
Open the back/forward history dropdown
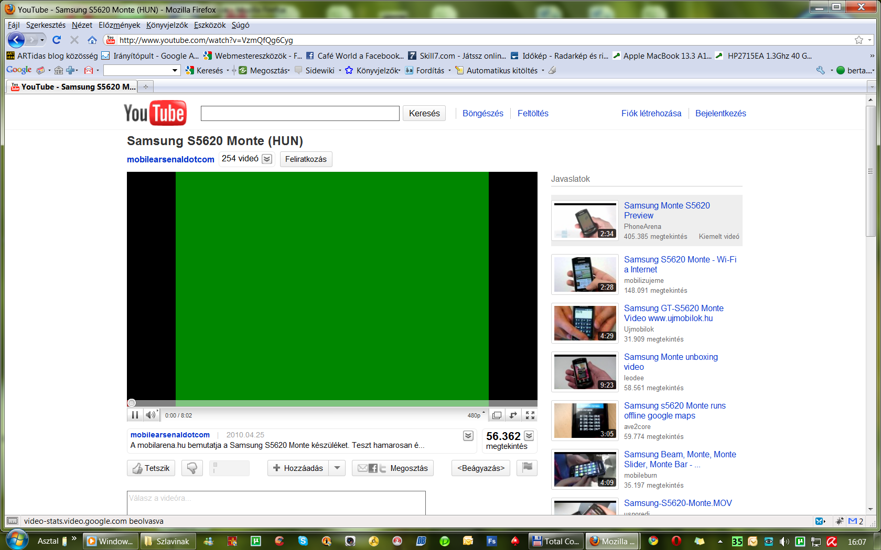click(x=42, y=40)
